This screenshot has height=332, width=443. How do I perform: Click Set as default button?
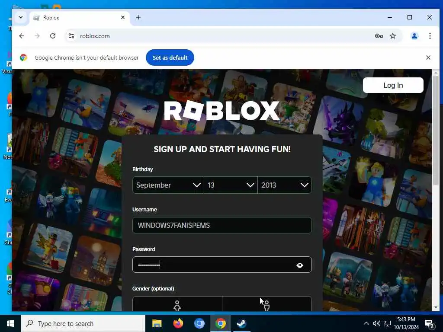pos(170,57)
